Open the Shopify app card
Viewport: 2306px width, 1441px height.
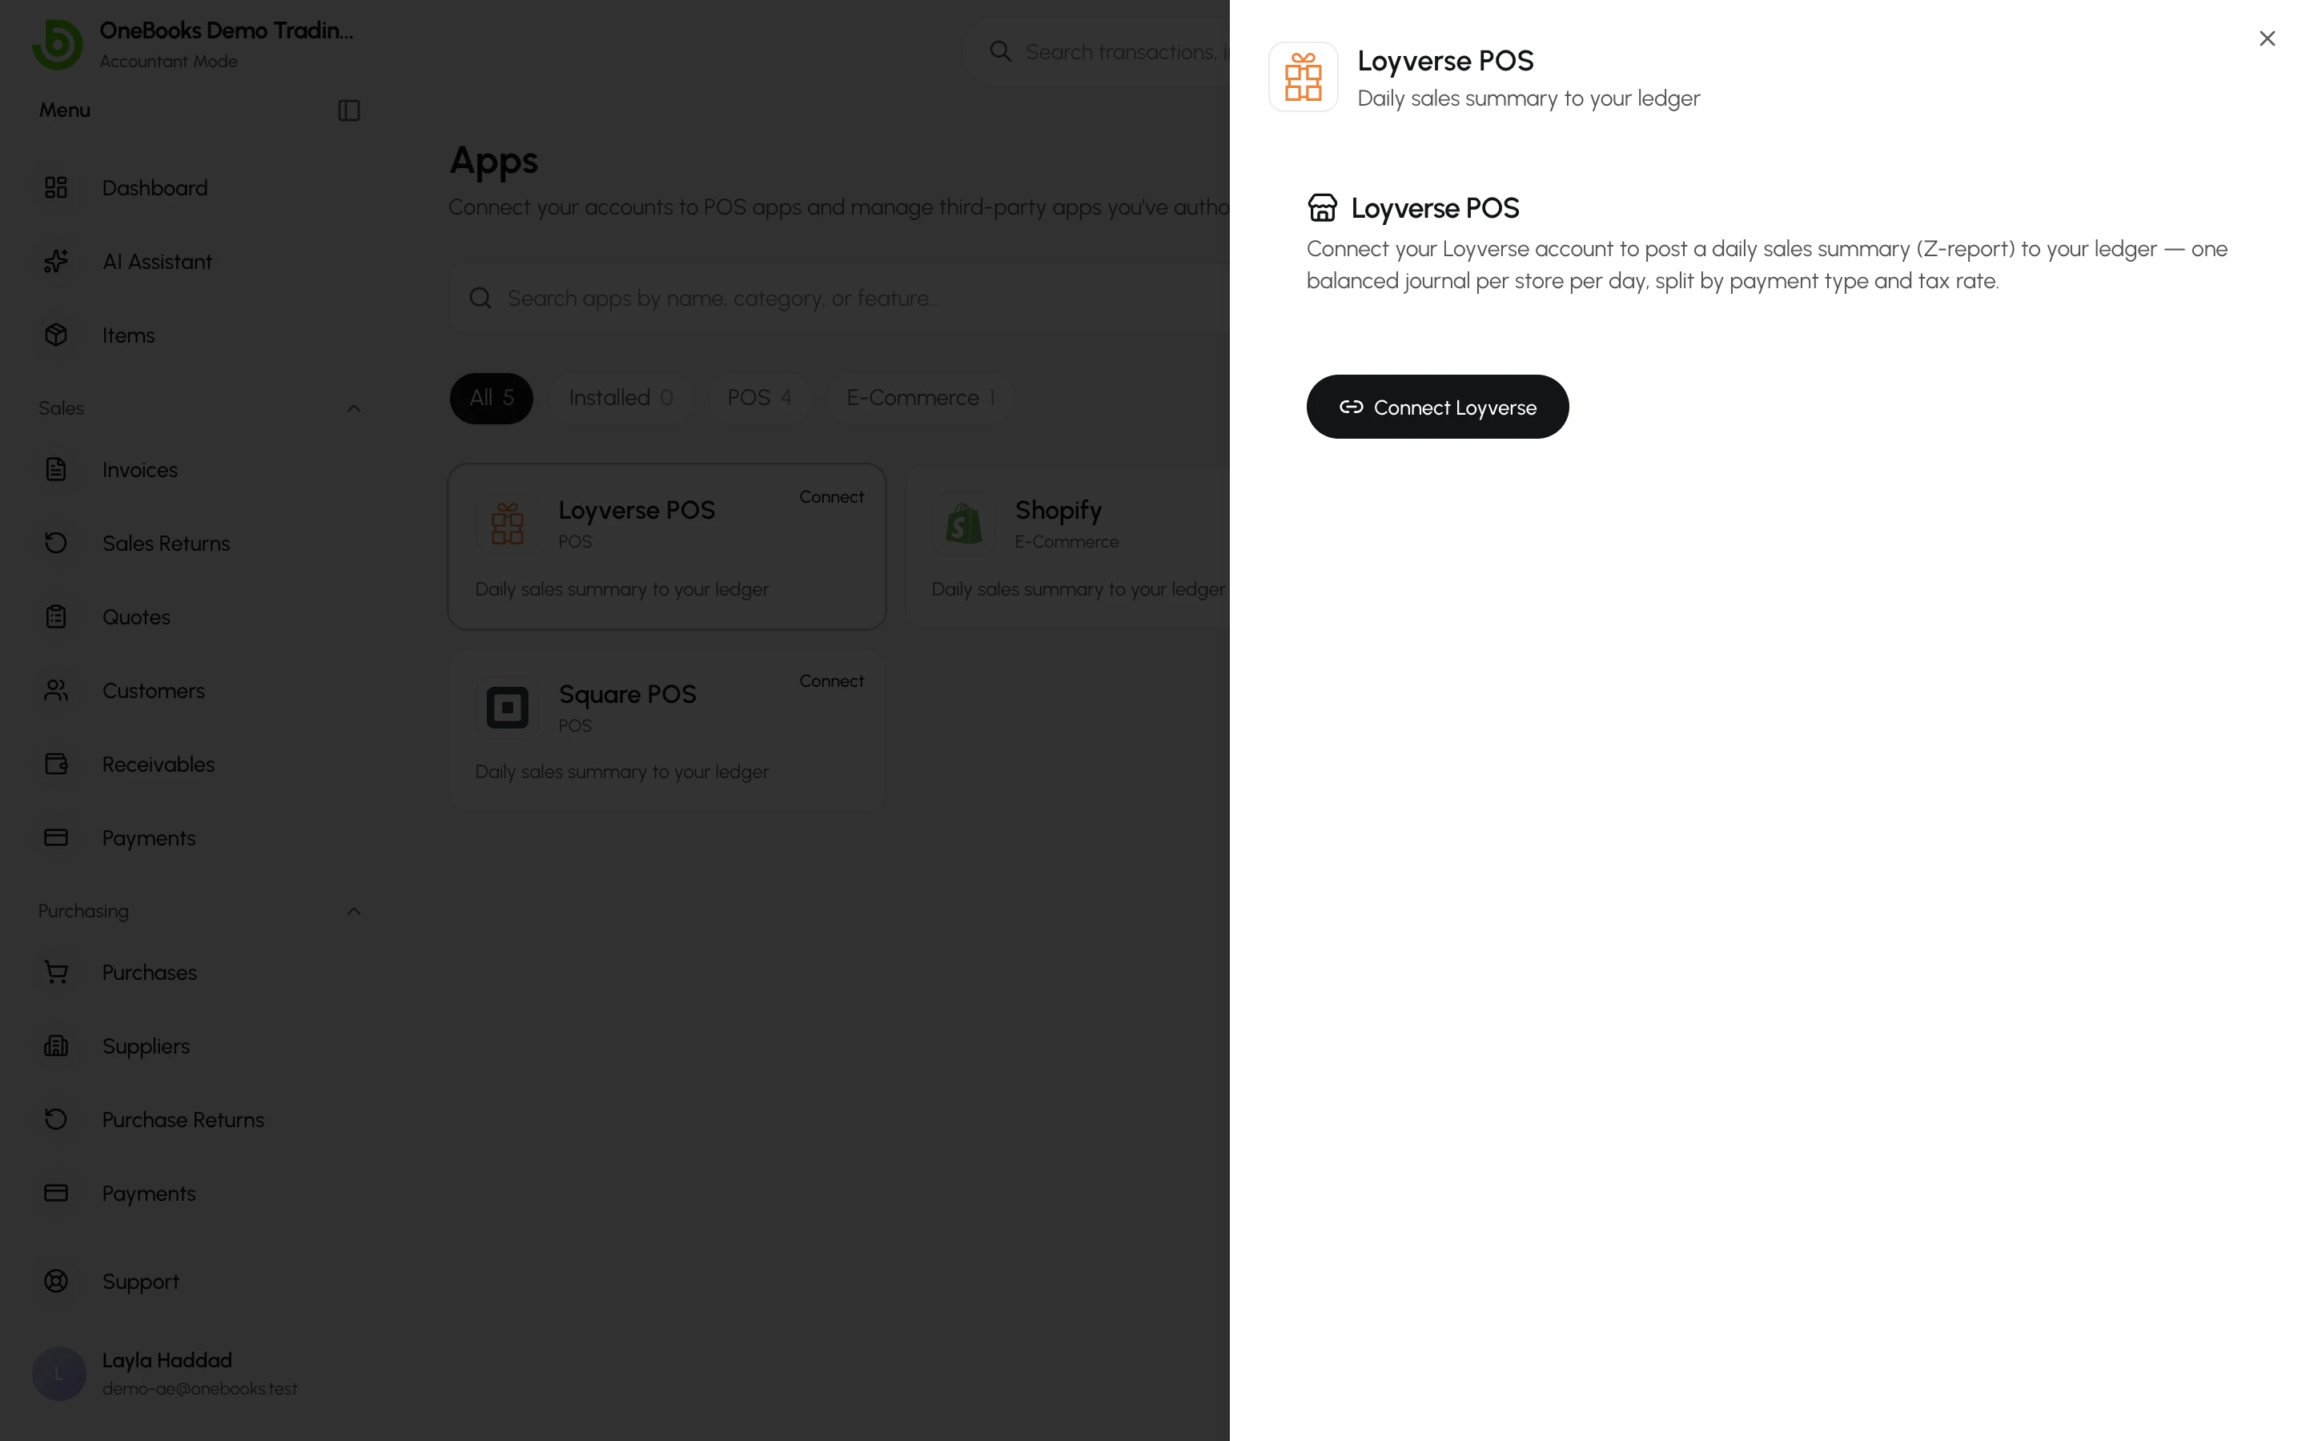[x=1067, y=546]
